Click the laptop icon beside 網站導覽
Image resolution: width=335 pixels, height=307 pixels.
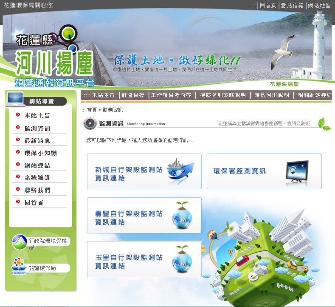[15, 99]
